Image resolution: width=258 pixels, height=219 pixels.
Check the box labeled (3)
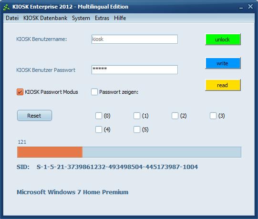coord(213,116)
